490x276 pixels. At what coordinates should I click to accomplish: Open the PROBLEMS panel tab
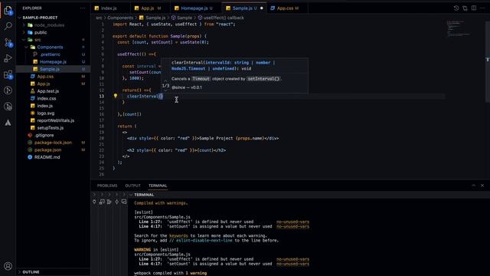pyautogui.click(x=107, y=186)
